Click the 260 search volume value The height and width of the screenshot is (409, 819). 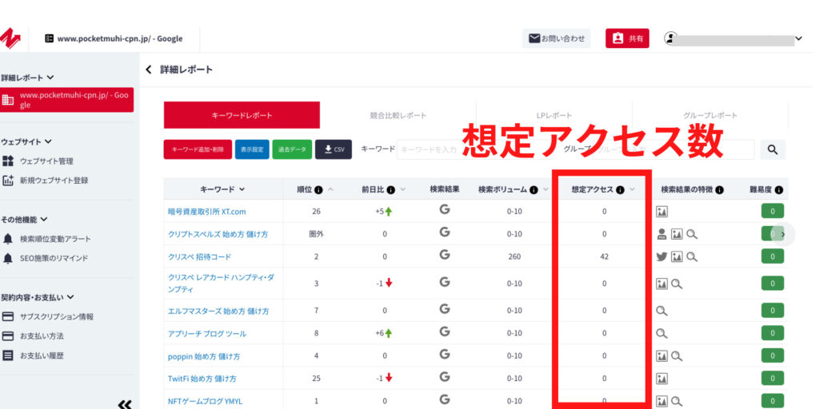(514, 257)
